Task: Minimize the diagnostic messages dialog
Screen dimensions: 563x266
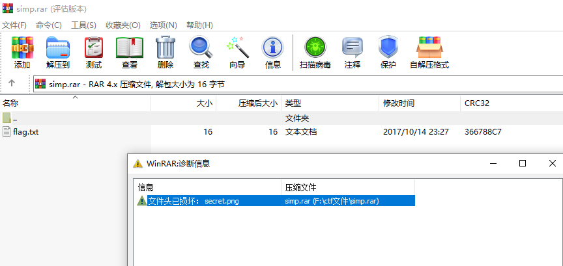Action: [494, 163]
